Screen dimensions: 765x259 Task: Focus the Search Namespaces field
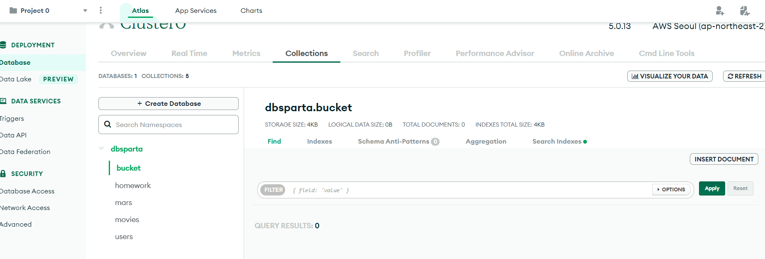[x=169, y=125]
